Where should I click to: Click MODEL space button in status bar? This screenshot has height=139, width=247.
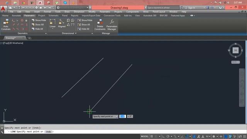[145, 136]
